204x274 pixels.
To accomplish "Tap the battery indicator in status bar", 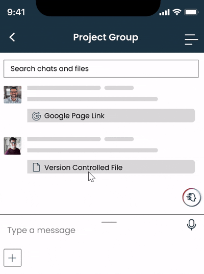I will 192,12.
